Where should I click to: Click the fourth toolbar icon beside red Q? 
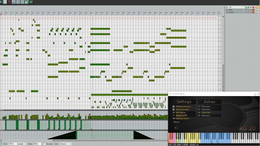[13, 2]
